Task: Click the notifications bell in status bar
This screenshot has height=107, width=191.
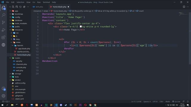Action: [x=188, y=102]
